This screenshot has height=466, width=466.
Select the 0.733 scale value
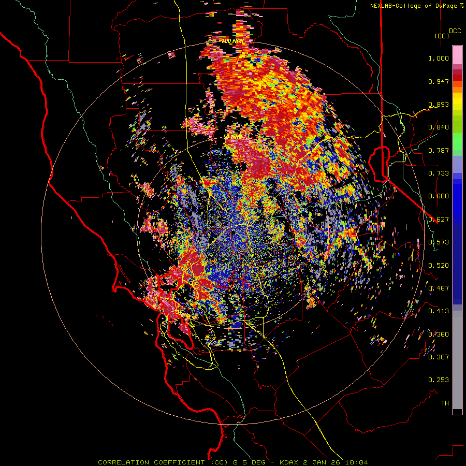click(x=439, y=173)
